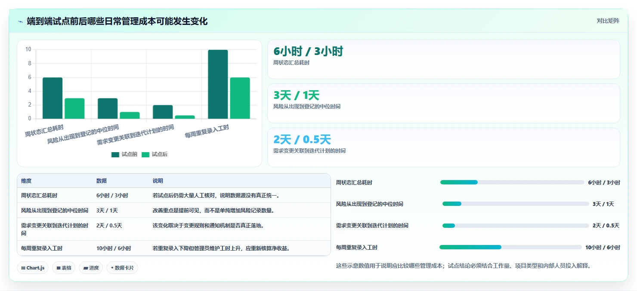Click 周状态汇总耗时 caption in top card

(x=291, y=63)
